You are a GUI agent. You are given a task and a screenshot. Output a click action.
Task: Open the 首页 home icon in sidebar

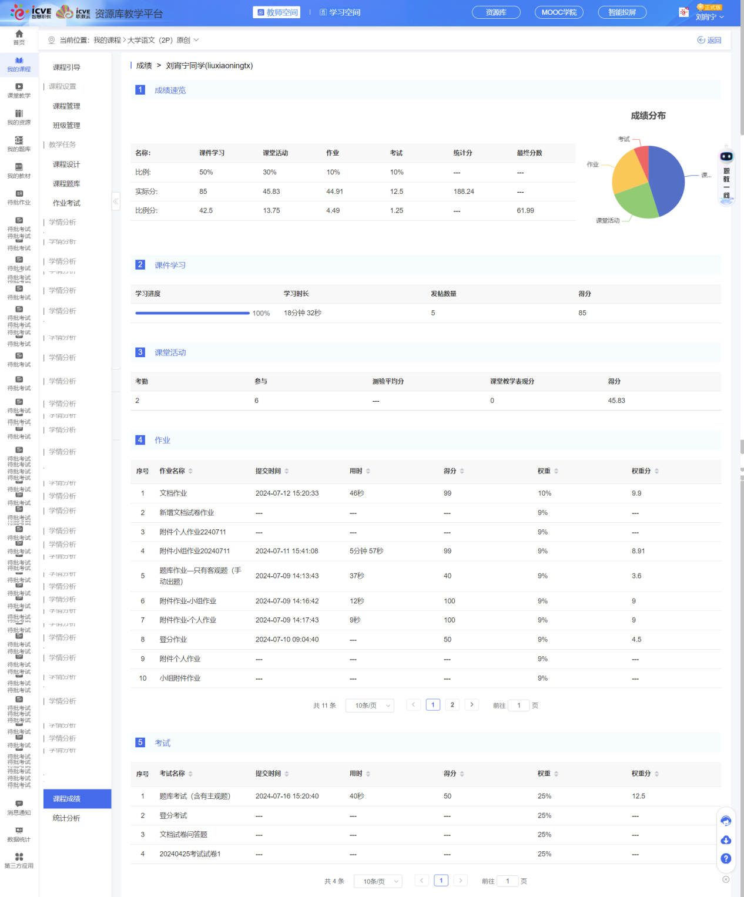[19, 37]
